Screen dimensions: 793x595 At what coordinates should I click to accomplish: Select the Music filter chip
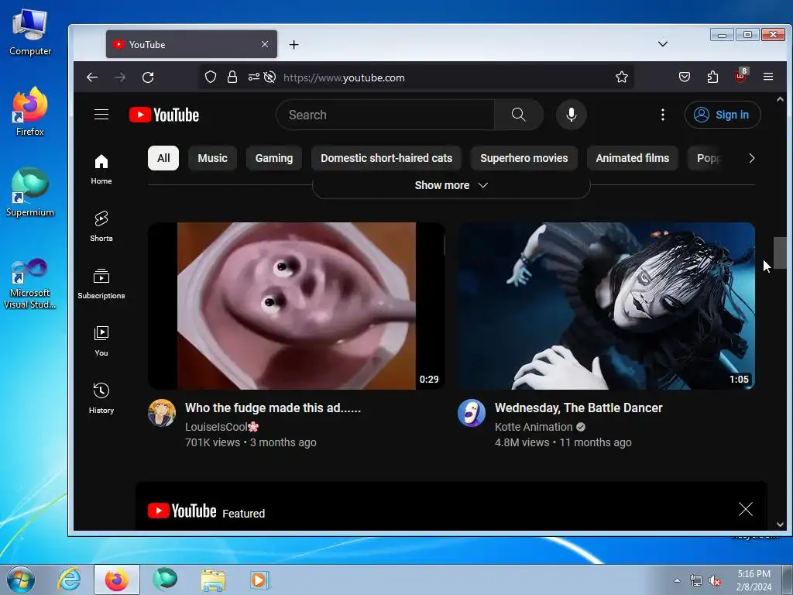click(212, 158)
